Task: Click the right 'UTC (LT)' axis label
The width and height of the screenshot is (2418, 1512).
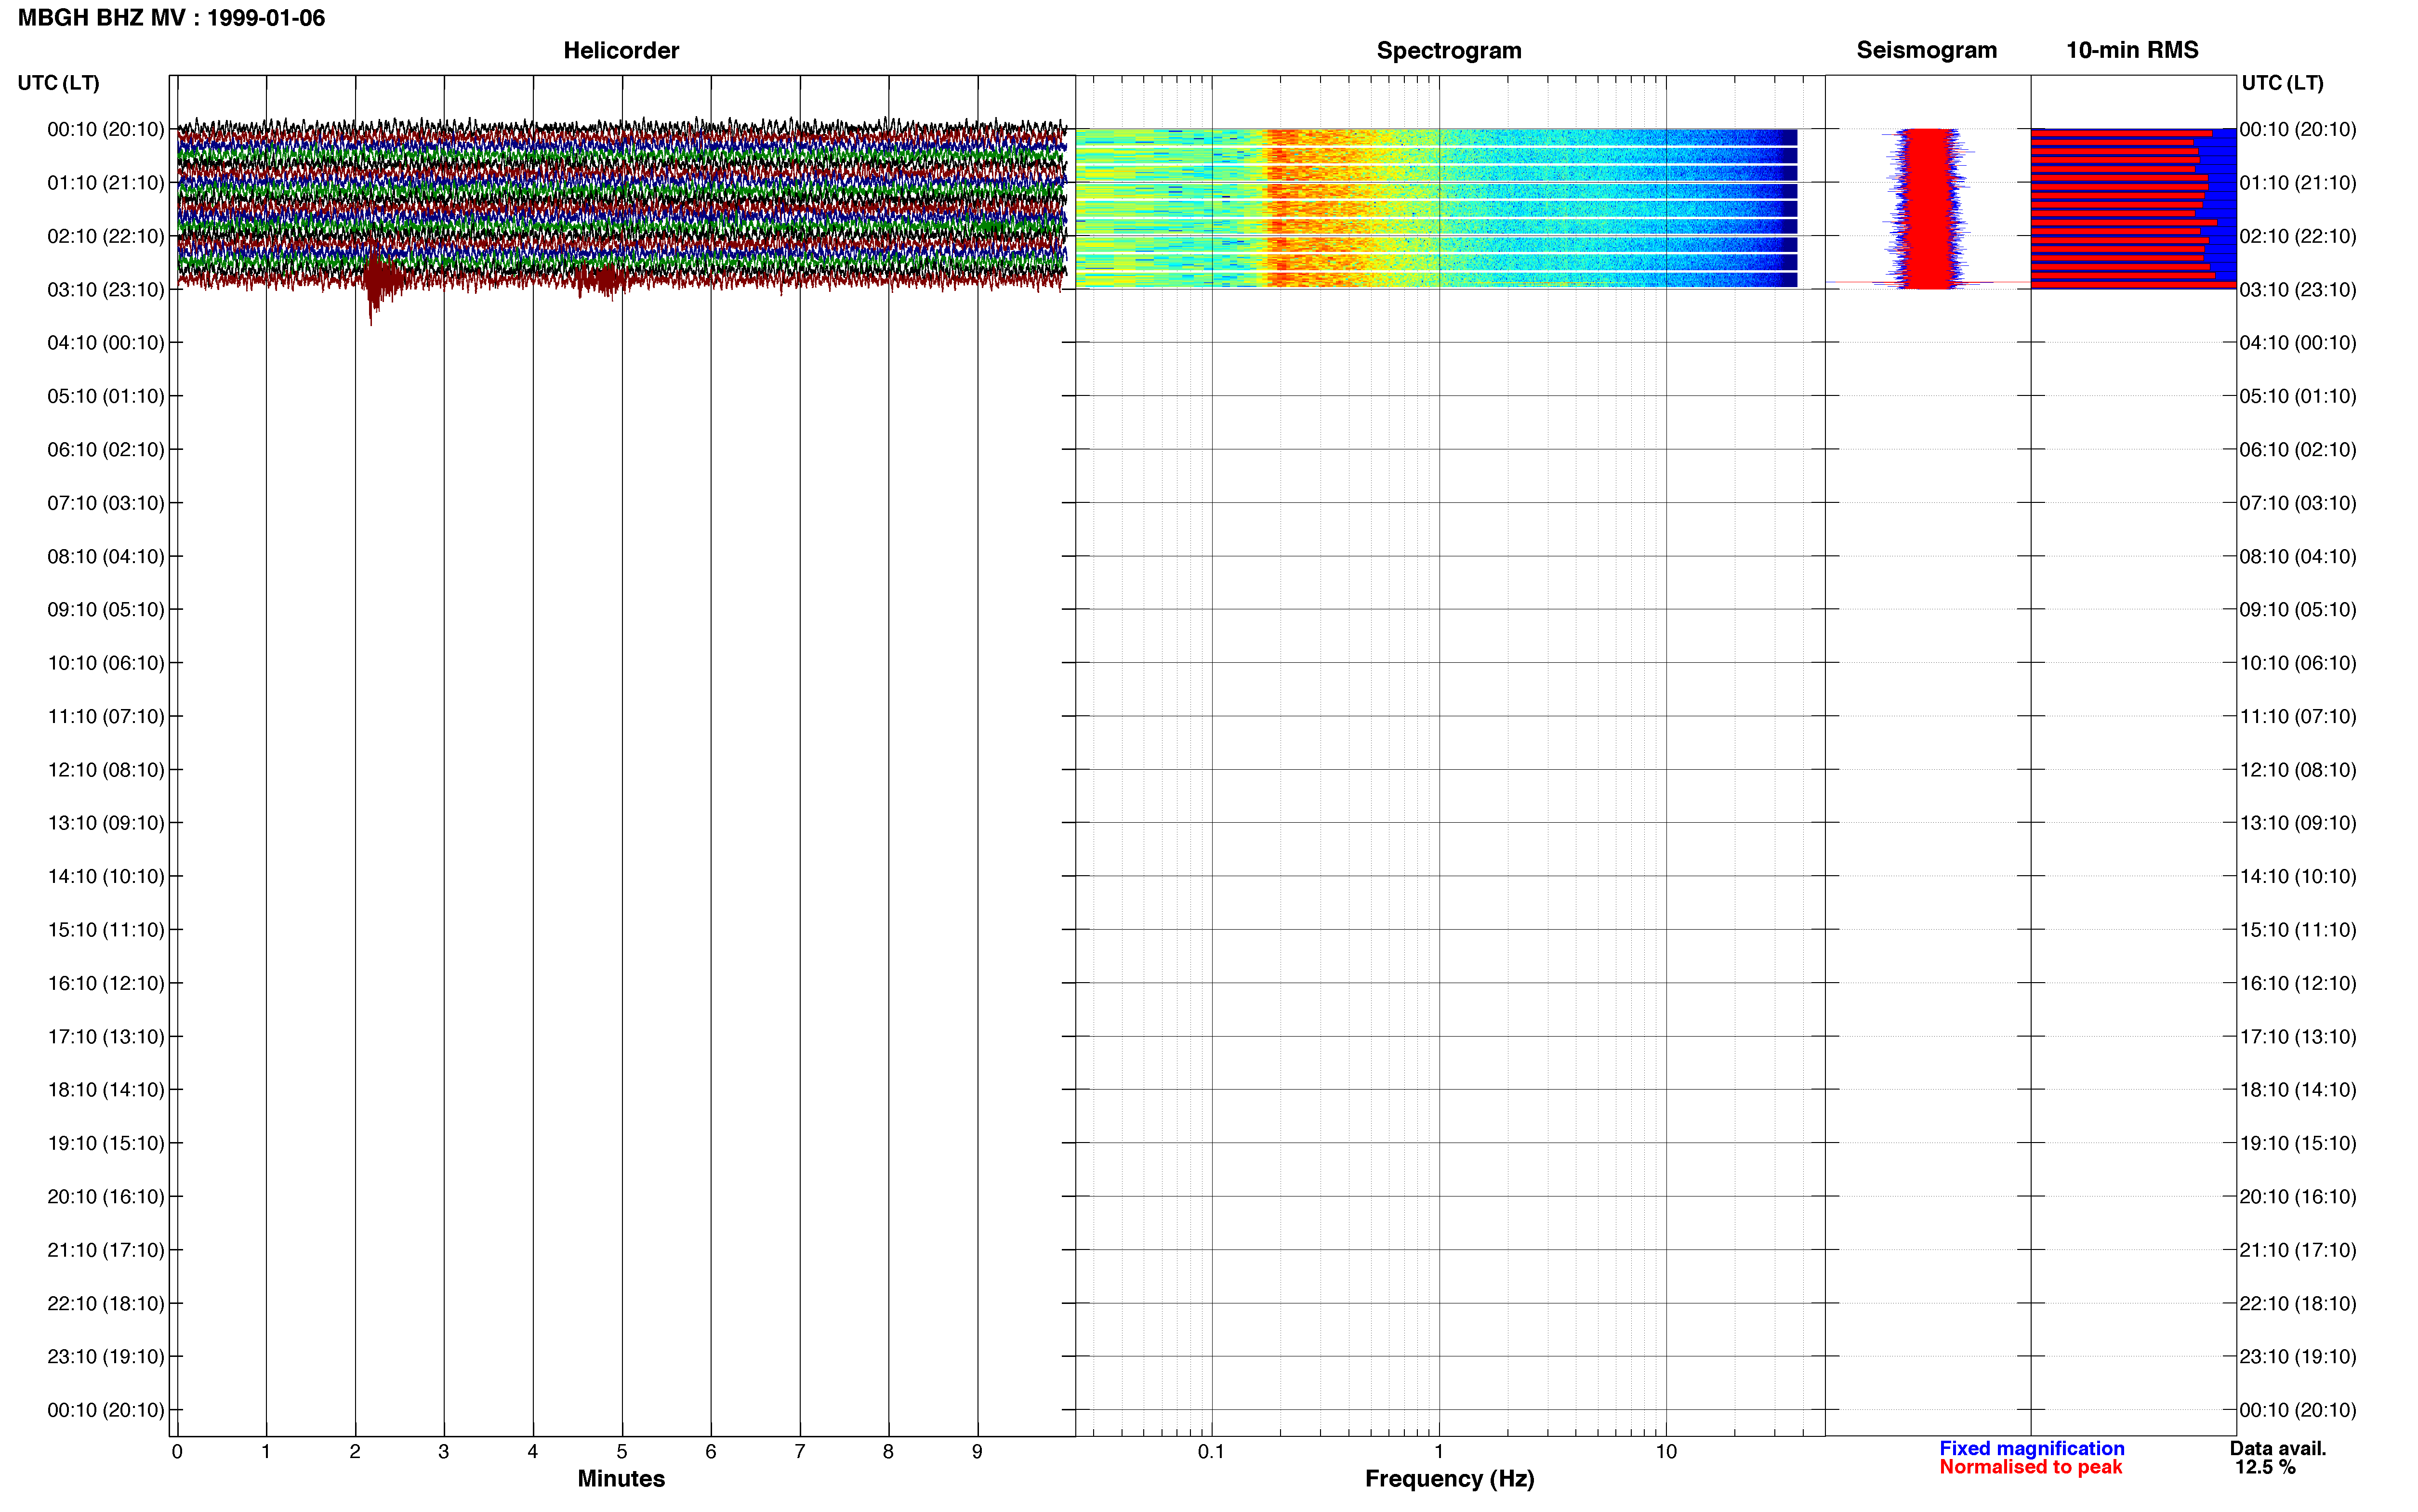Action: [x=2282, y=83]
